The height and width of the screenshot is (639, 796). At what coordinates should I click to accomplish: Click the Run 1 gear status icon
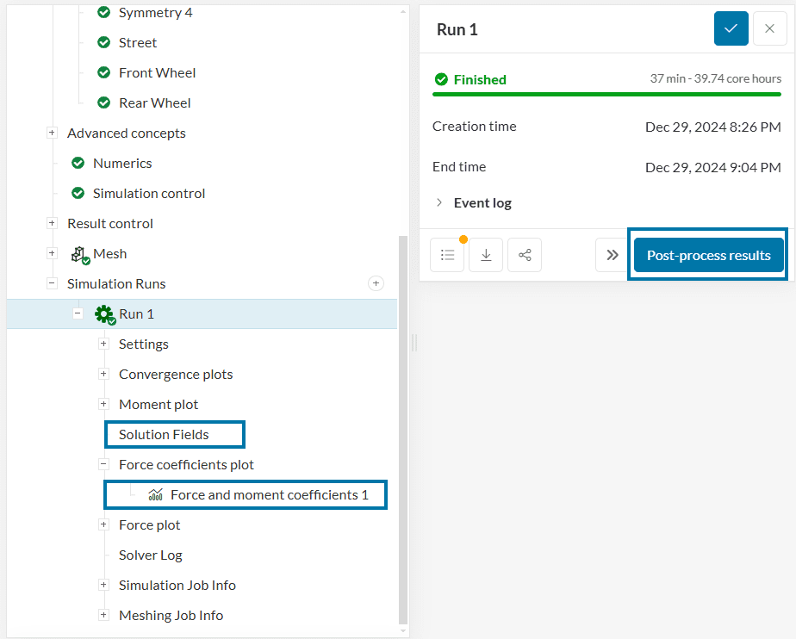click(104, 314)
